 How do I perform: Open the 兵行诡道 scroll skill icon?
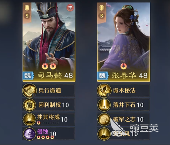(29, 90)
